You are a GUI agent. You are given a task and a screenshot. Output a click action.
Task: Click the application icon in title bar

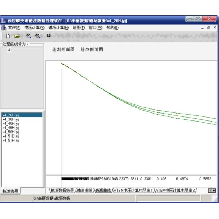(3, 20)
